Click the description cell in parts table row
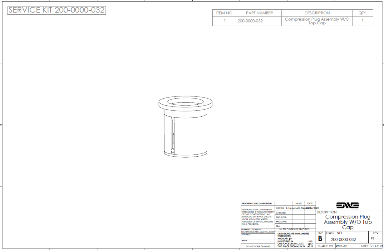 pos(317,21)
